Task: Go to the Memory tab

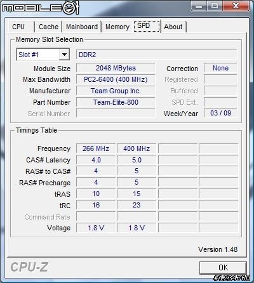Action: tap(117, 27)
